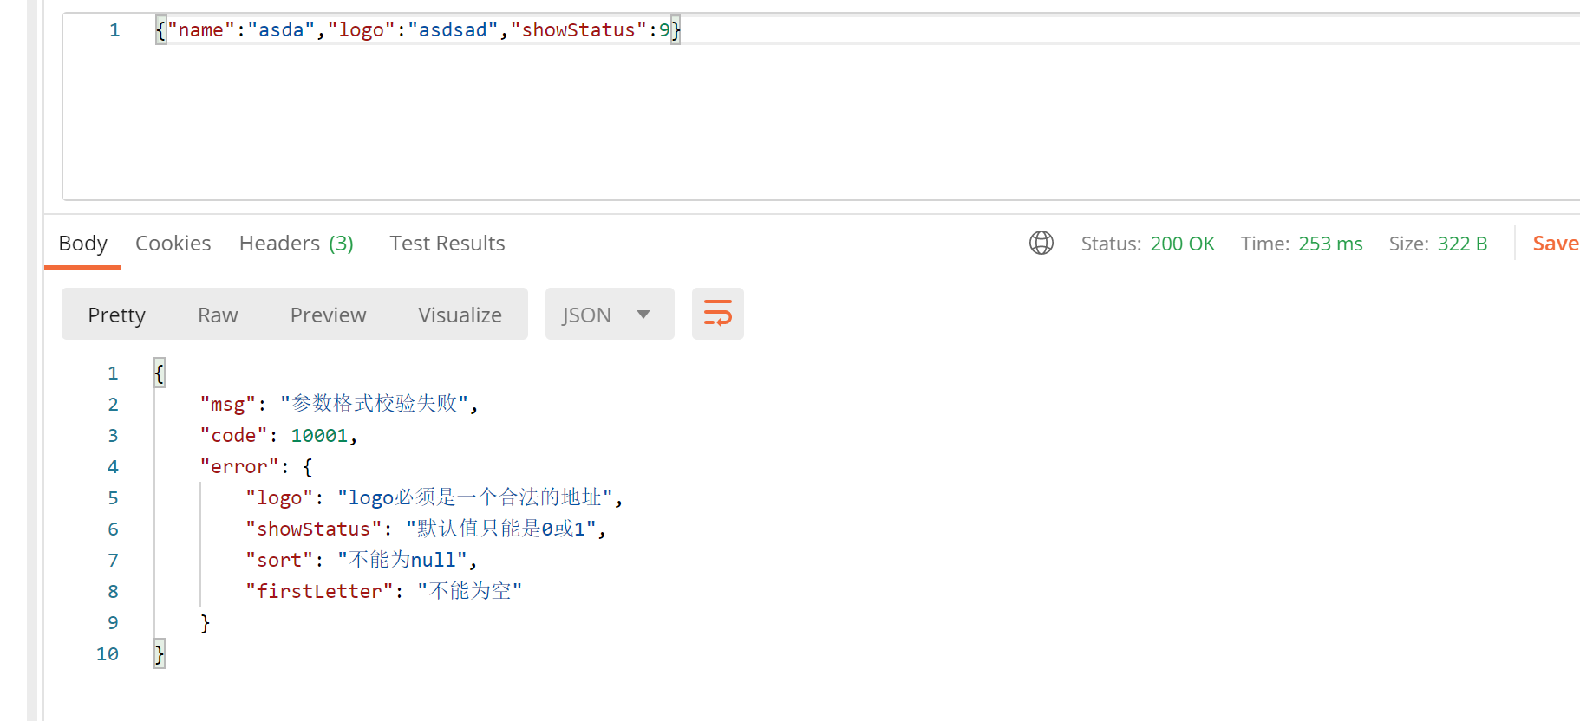Image resolution: width=1580 pixels, height=721 pixels.
Task: Click the 322 B size value
Action: tap(1462, 244)
